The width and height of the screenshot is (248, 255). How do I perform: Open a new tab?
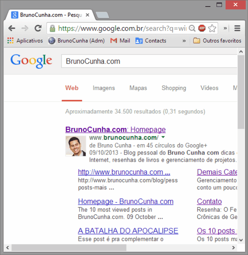point(102,15)
